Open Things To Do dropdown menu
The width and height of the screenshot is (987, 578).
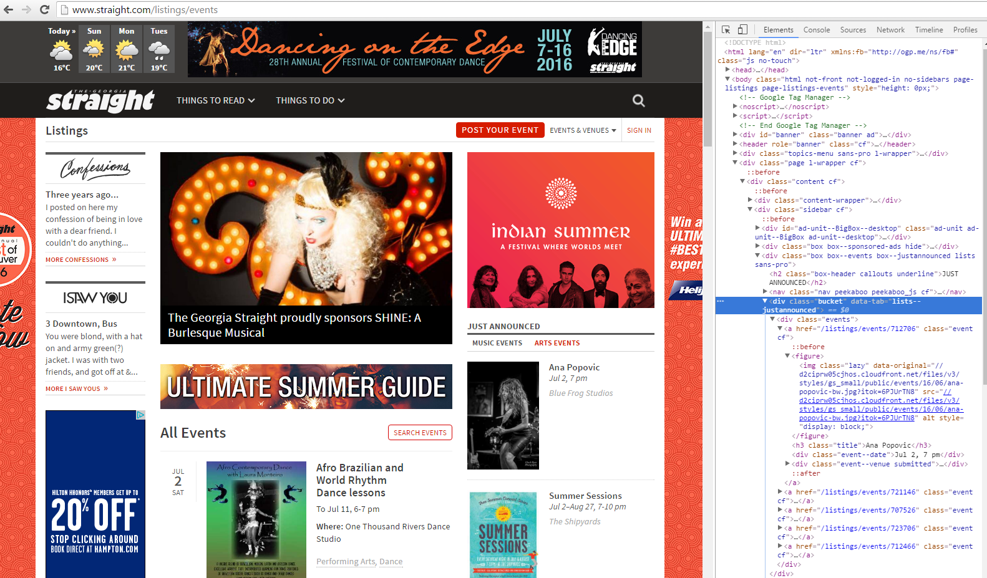point(310,100)
